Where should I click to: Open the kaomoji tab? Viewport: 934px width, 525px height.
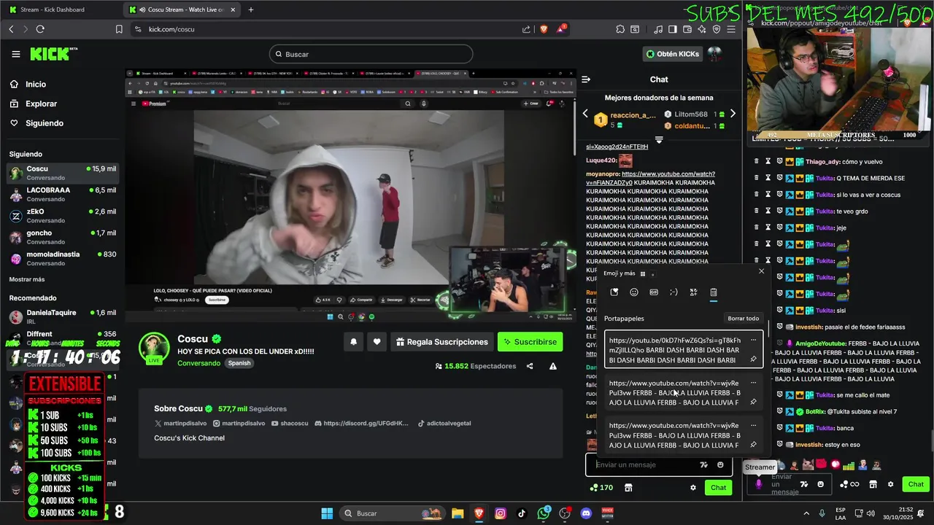(674, 292)
